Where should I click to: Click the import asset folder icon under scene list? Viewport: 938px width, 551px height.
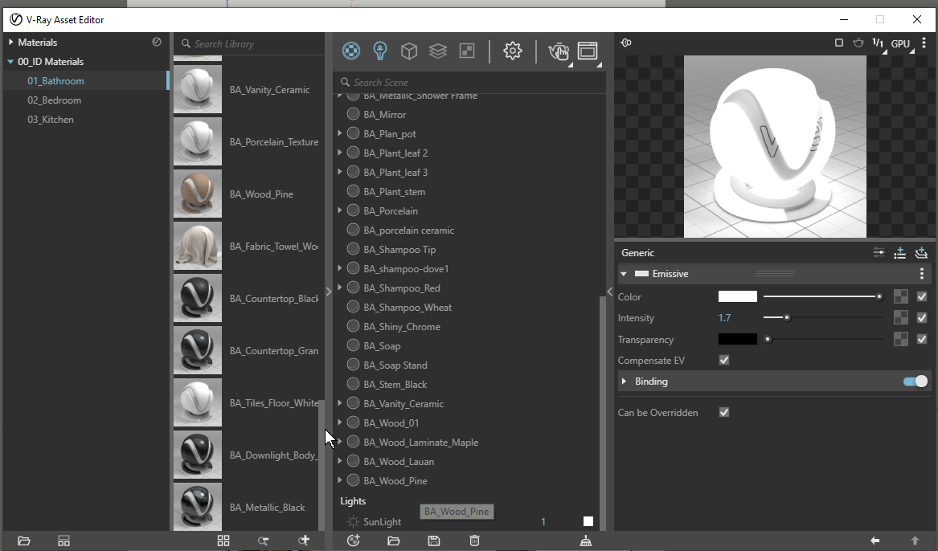pos(394,541)
